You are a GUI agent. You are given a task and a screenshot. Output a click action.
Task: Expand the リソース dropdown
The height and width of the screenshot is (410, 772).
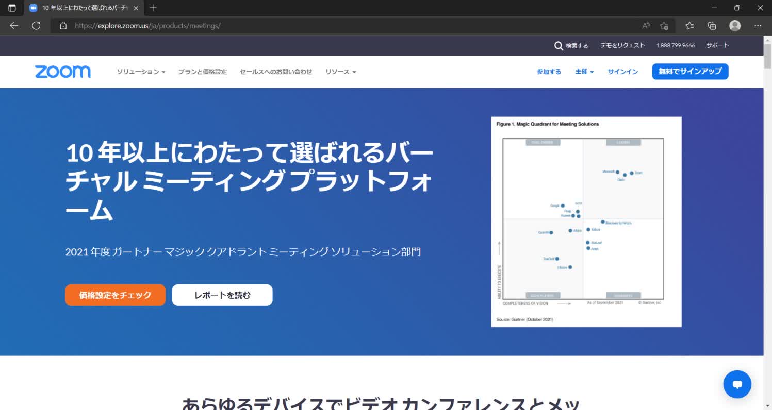[341, 72]
